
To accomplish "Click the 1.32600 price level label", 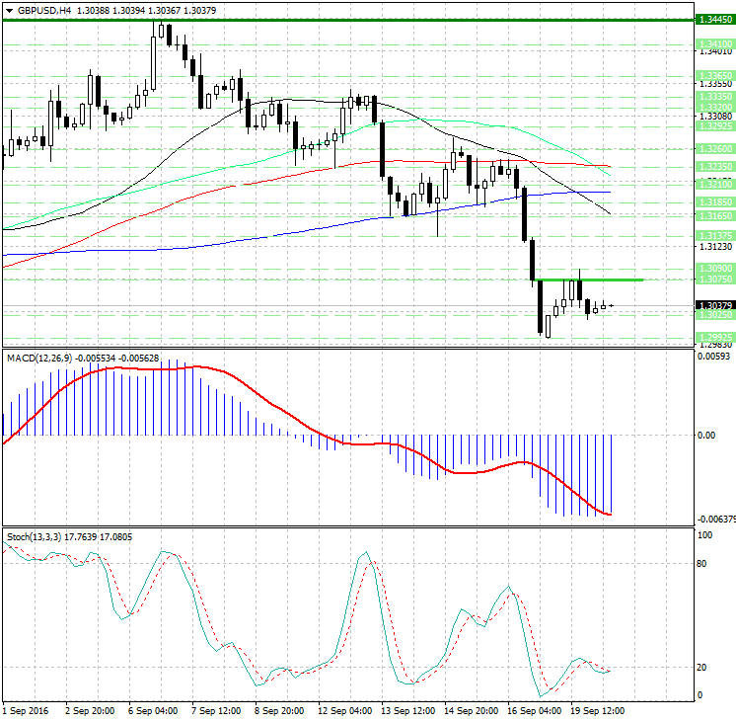I will pyautogui.click(x=715, y=148).
